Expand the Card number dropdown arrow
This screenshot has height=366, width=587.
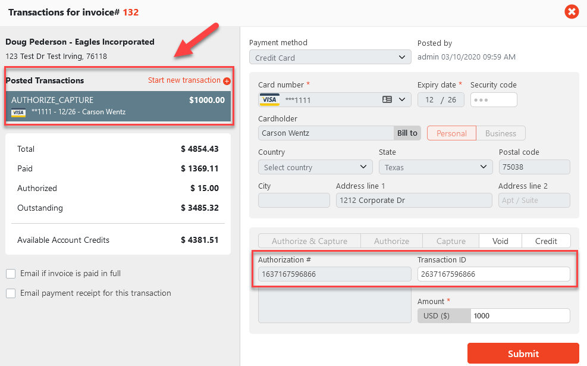click(402, 100)
